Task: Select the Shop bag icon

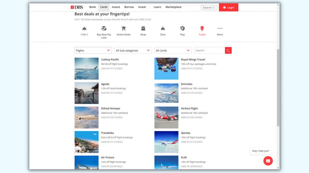Action: (x=143, y=29)
